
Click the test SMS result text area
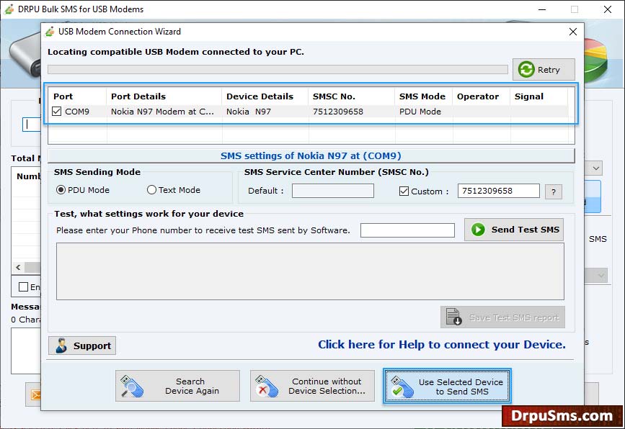[310, 271]
